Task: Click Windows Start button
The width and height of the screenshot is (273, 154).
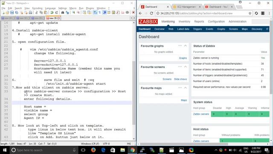Action: tap(5, 150)
